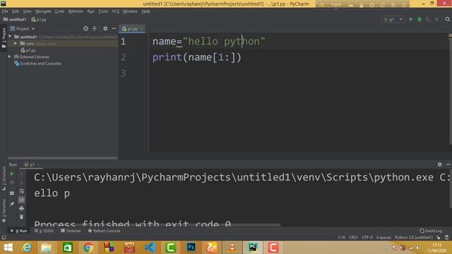This screenshot has height=254, width=452.
Task: Minimize the Run panel with the minus icon
Action: (448, 164)
